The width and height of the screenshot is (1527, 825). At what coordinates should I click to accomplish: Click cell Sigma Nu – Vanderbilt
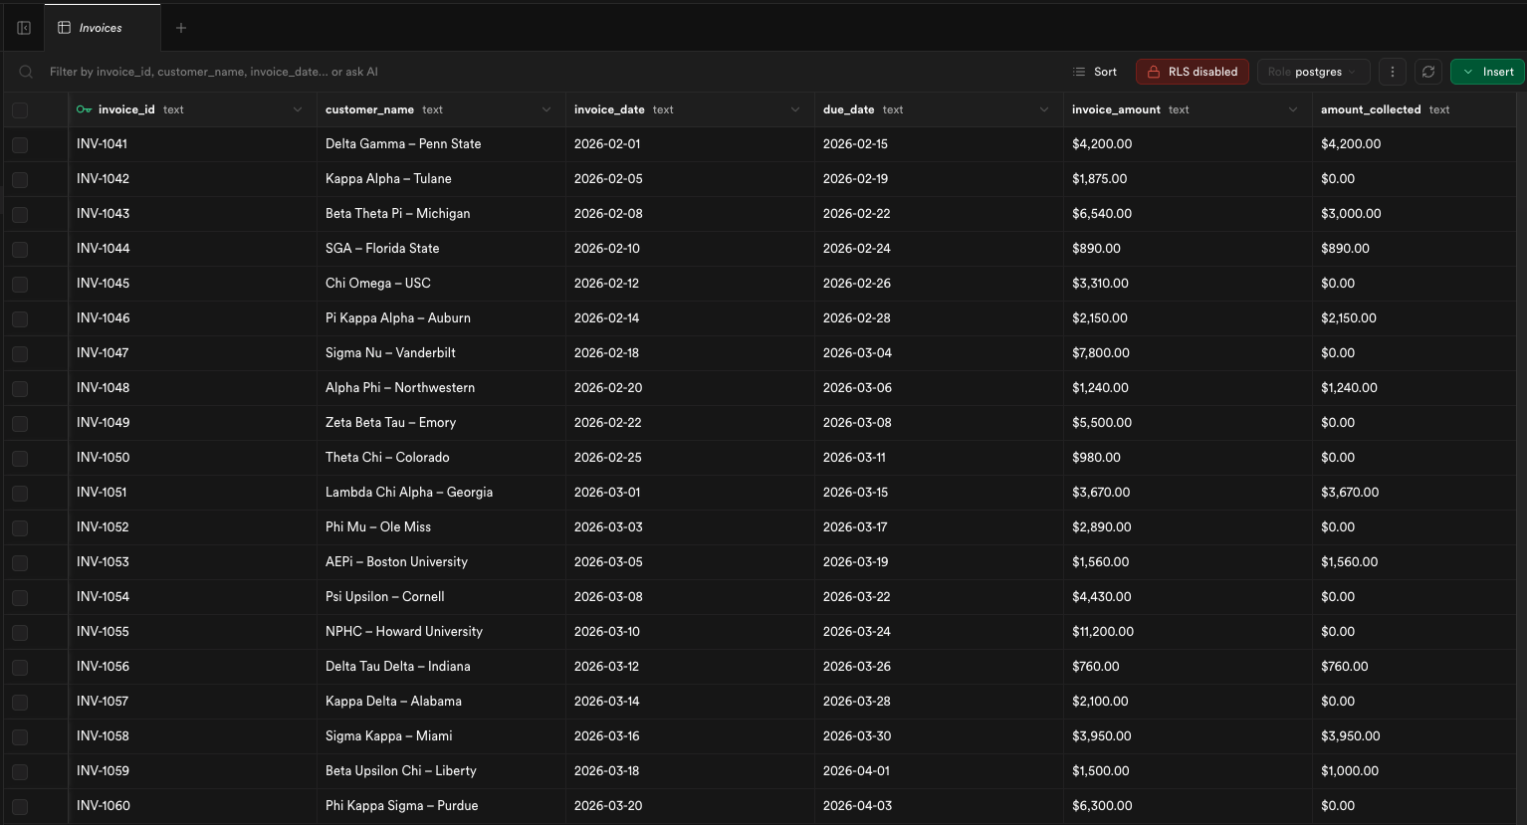441,353
